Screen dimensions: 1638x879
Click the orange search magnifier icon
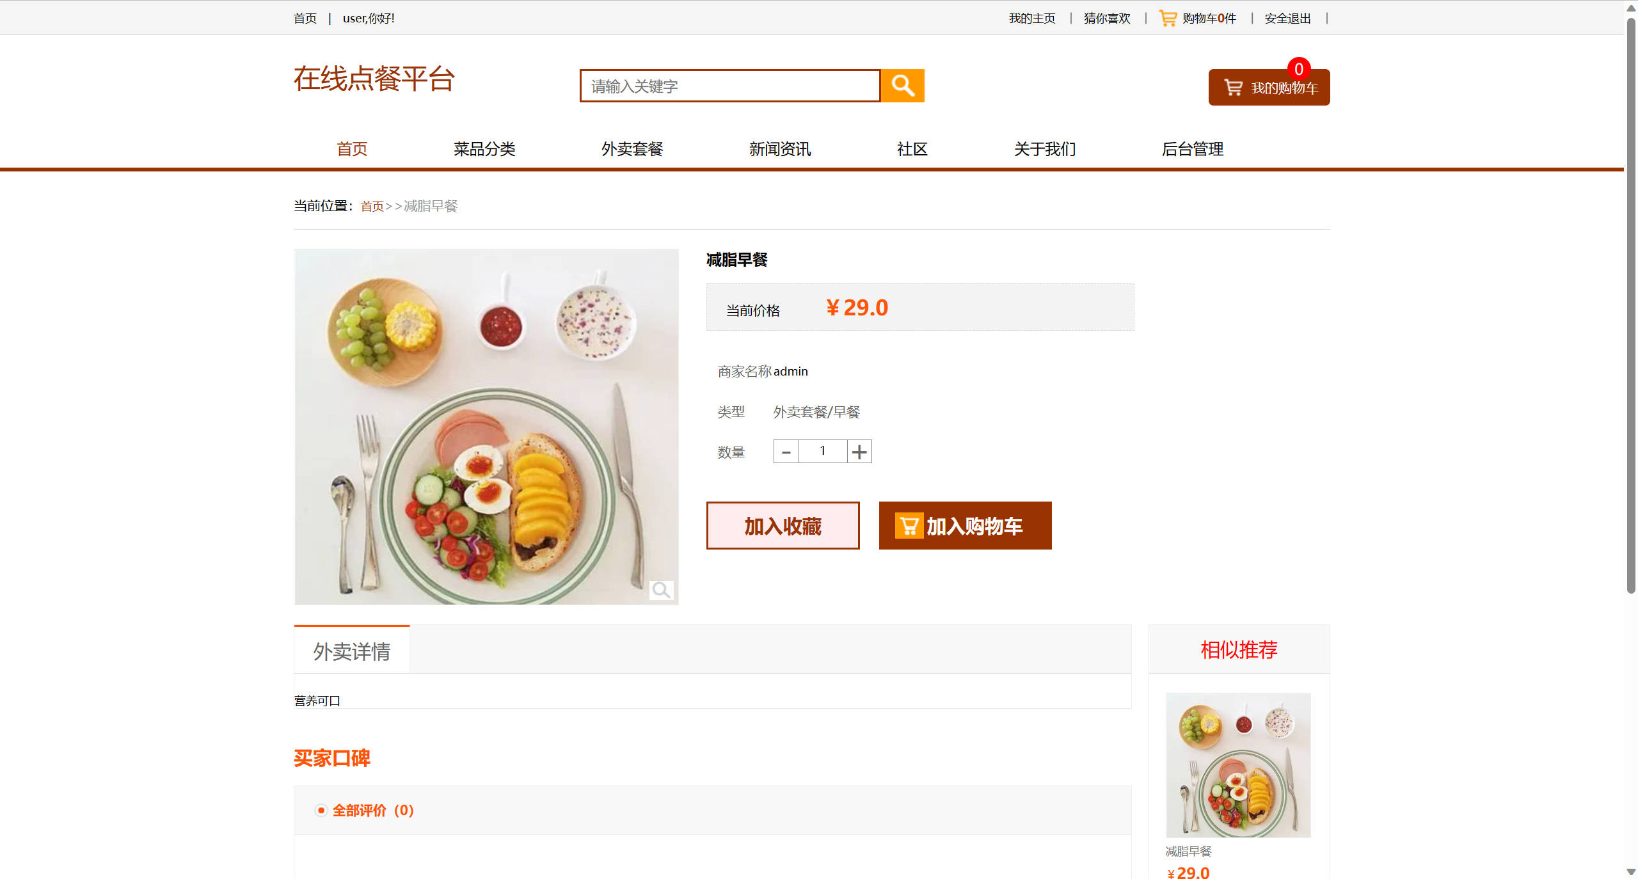[902, 85]
